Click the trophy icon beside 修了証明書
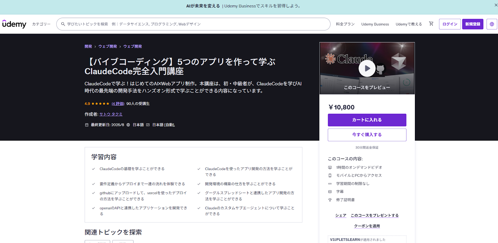498x243 pixels. [330, 200]
